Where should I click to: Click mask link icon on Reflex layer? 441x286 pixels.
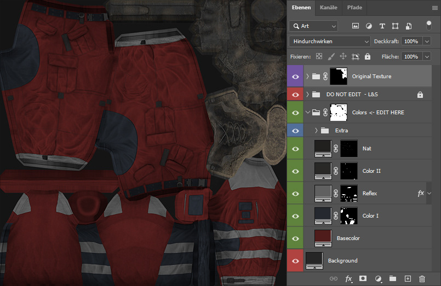336,194
